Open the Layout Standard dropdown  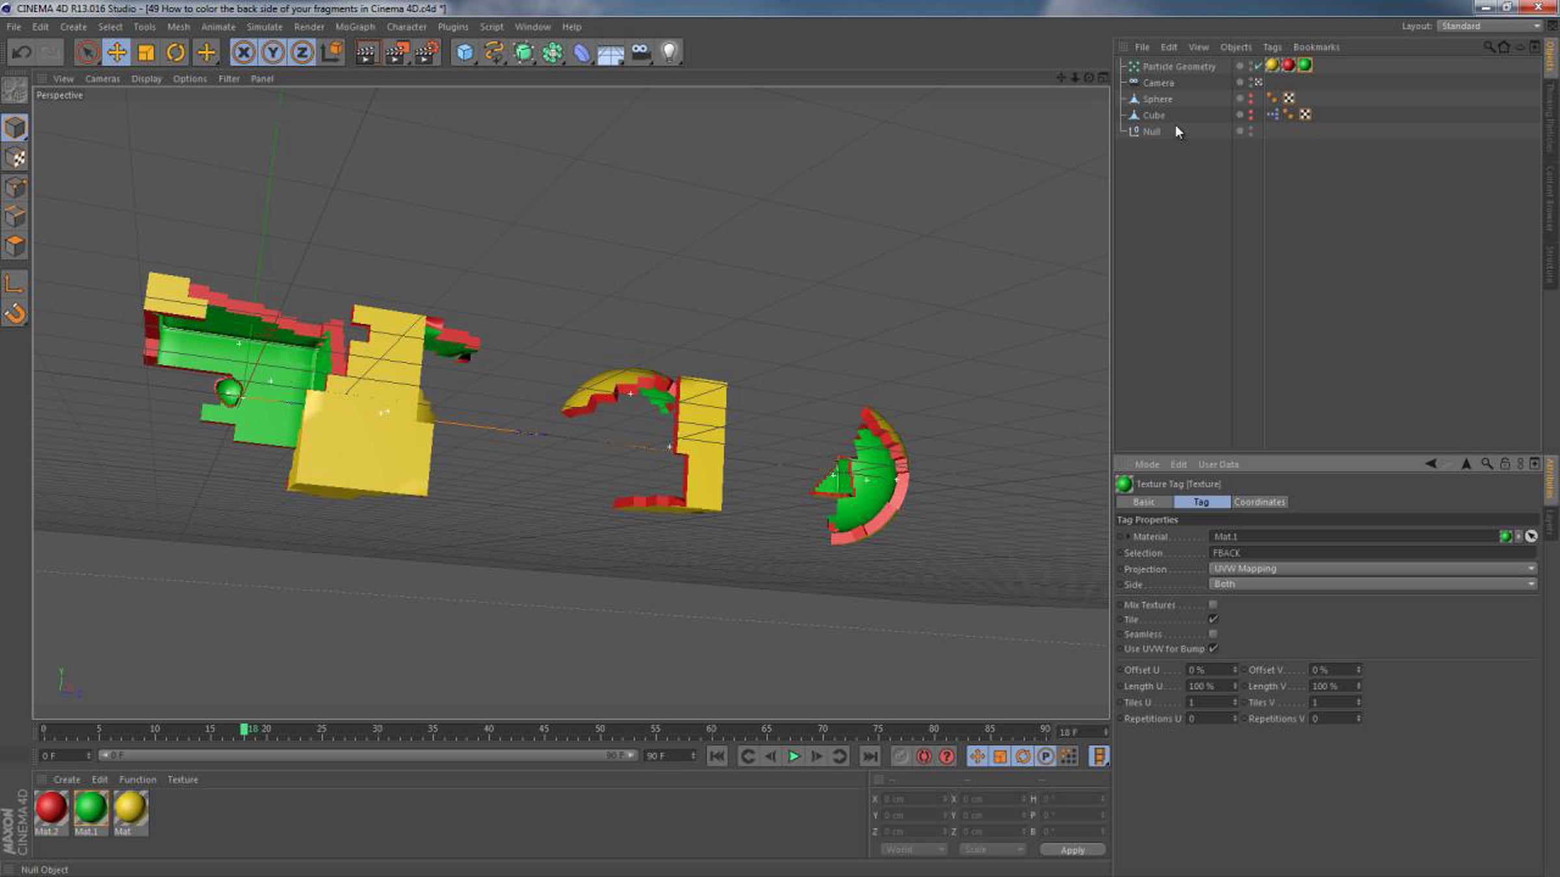coord(1488,26)
